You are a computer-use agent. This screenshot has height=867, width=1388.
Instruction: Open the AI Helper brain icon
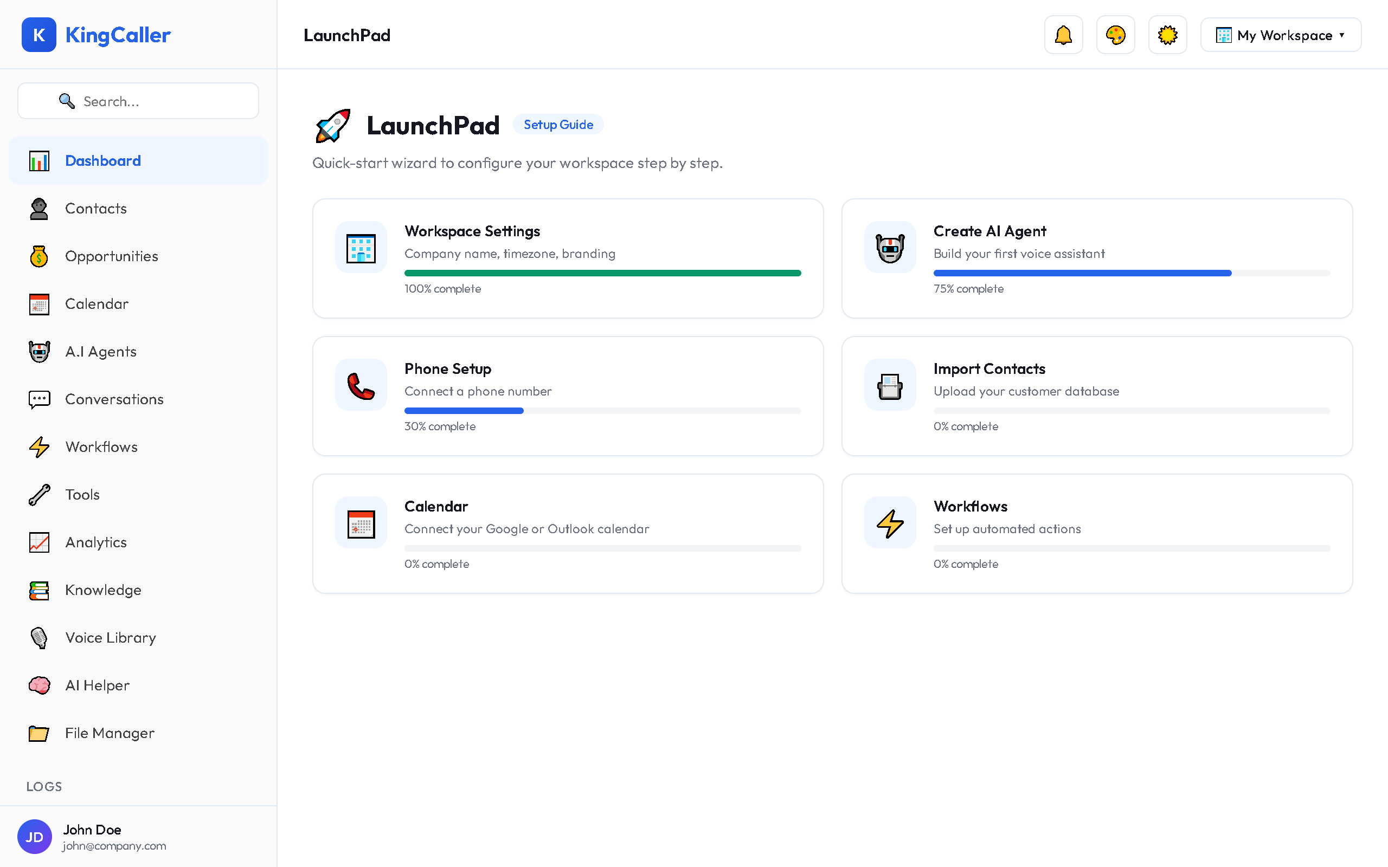(38, 685)
